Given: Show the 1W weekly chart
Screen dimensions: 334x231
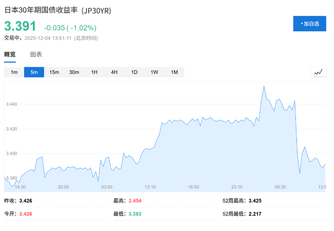Looking at the screenshot, I should tap(154, 72).
